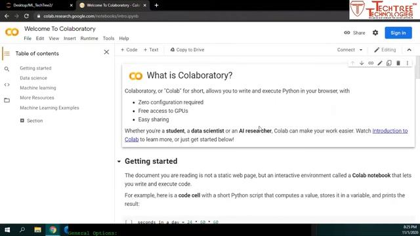Click the Share button
Screen dimensions: 420x236
[354, 33]
